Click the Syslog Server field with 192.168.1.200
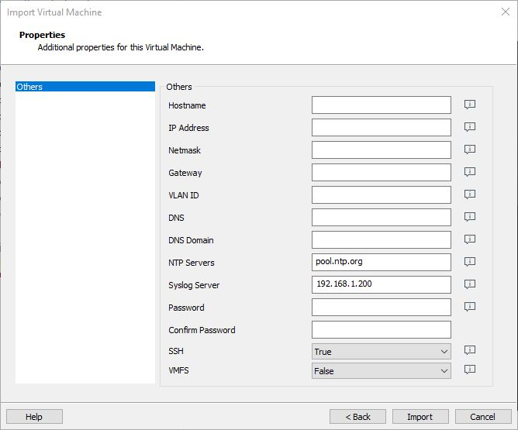Image resolution: width=518 pixels, height=430 pixels. 381,284
